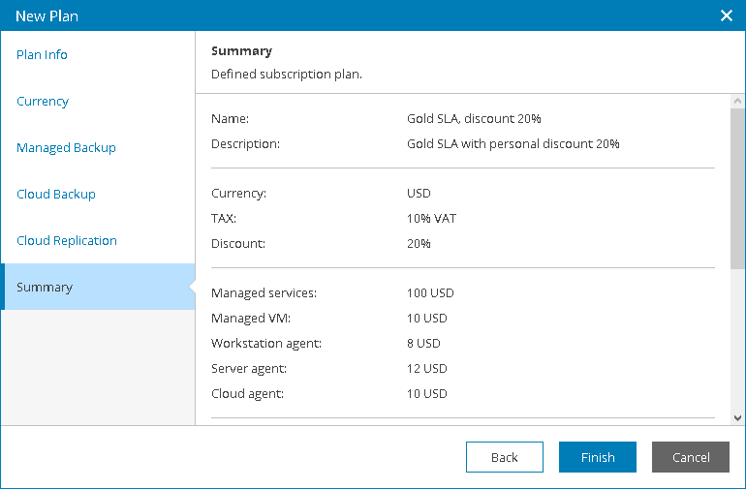Close the New Plan dialog
746x489 pixels.
726,15
